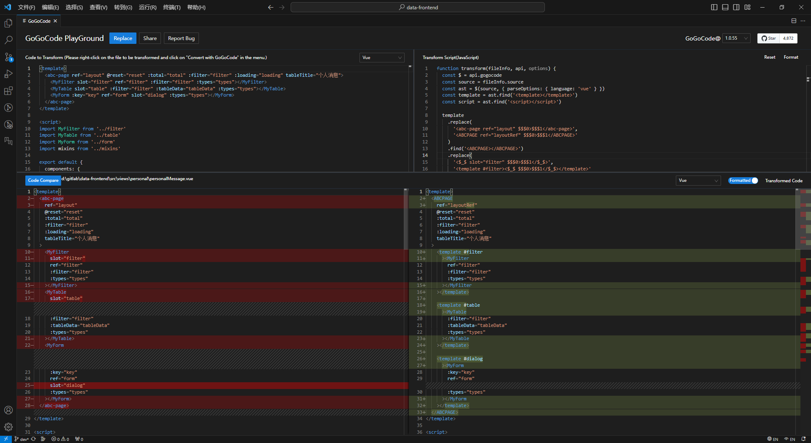Open the Vue language dropdown above source code
Screen dimensions: 811x443
coord(382,58)
